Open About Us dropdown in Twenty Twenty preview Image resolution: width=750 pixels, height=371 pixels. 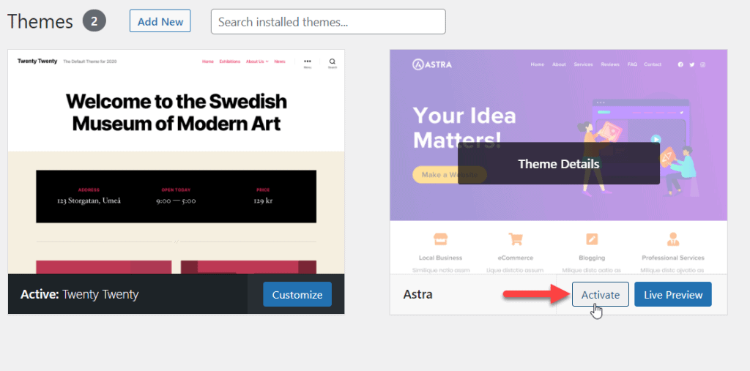pyautogui.click(x=257, y=61)
